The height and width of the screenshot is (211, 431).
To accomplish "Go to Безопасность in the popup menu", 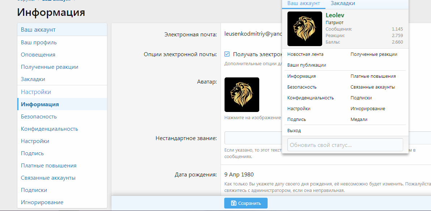I will [x=302, y=87].
